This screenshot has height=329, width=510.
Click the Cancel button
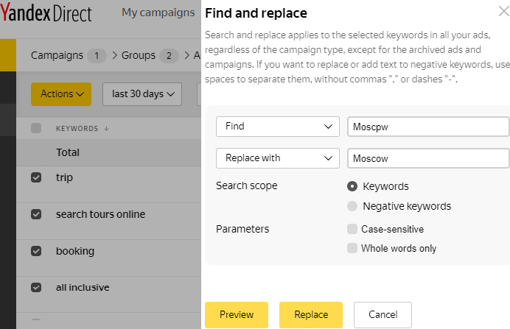[382, 315]
